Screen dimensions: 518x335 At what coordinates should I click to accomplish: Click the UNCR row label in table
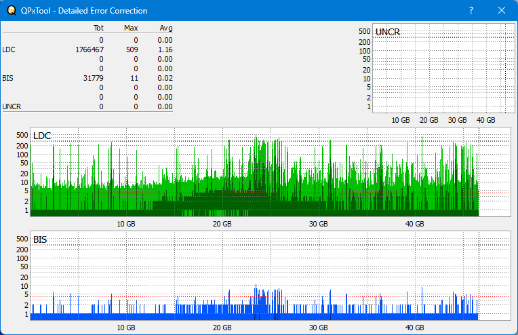pyautogui.click(x=12, y=106)
